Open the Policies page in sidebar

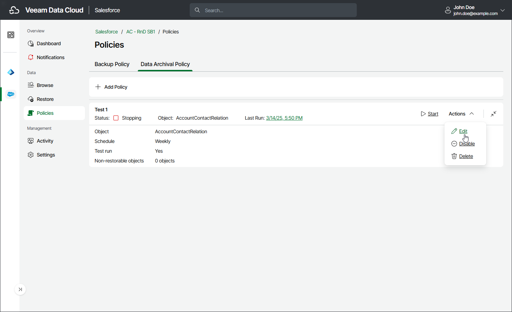click(x=54, y=113)
